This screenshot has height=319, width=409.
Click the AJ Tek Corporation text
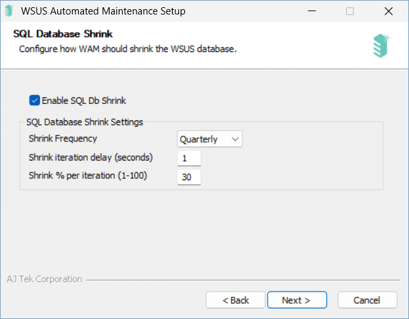click(45, 279)
